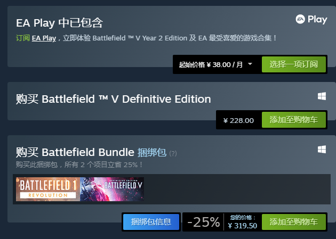This screenshot has height=239, width=336.
Task: Click Windows icon beside Battlefield Bundle
Action: pyautogui.click(x=322, y=150)
